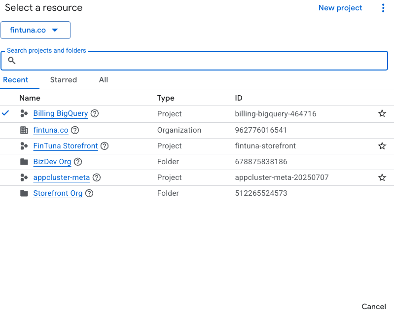Viewport: 394px width, 318px height.
Task: Click Project type in FinTuna Storefront row
Action: coord(169,146)
